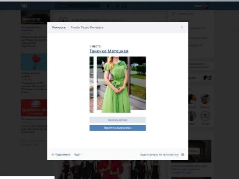239x179 pixels.
Task: Click the VK logo in the header
Action: point(25,6)
